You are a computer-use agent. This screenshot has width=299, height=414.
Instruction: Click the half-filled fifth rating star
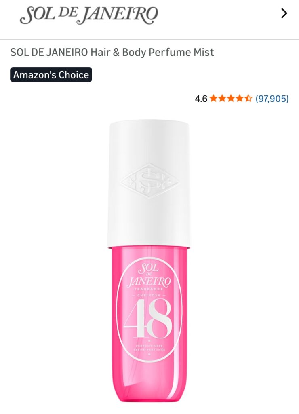[248, 99]
